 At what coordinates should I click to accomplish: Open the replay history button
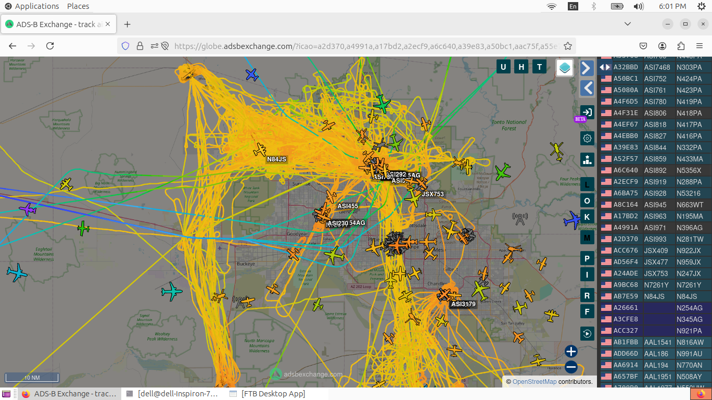pyautogui.click(x=587, y=333)
